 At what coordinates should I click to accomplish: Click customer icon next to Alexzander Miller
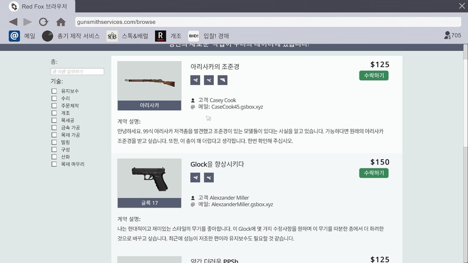[x=193, y=198]
